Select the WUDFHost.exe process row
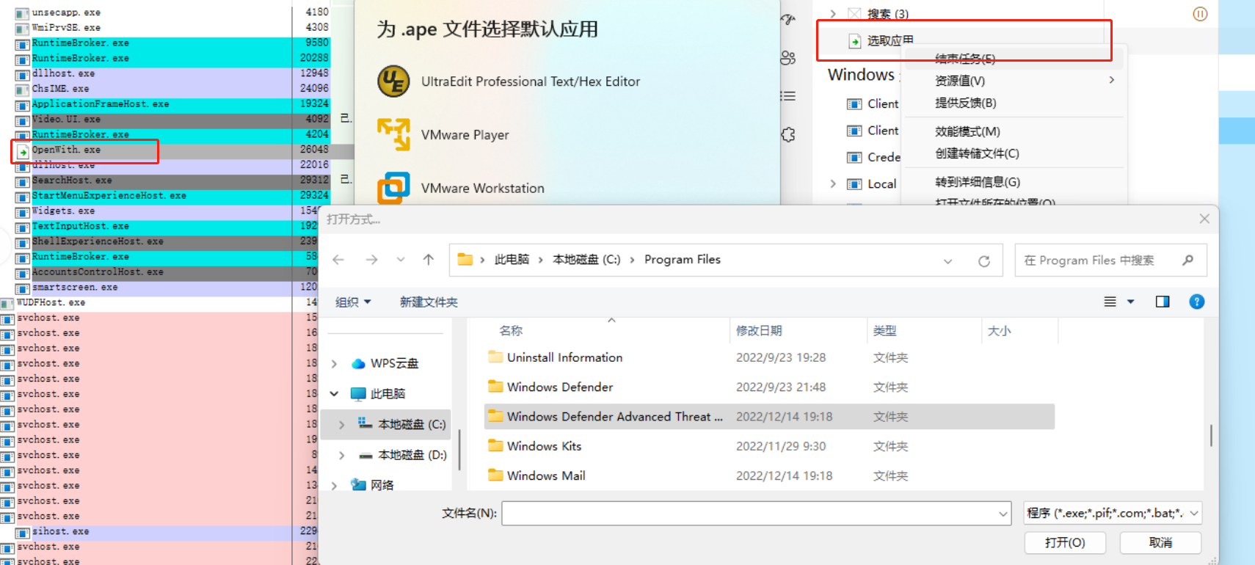The image size is (1255, 565). click(x=159, y=303)
